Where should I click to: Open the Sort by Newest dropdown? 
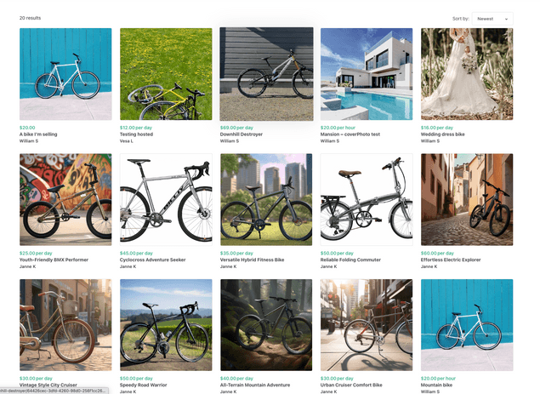492,19
